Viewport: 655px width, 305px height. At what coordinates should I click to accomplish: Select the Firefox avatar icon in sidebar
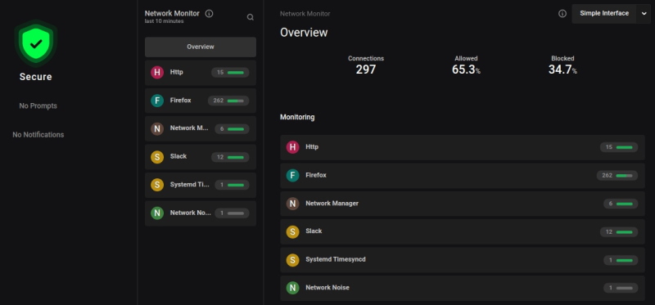157,101
